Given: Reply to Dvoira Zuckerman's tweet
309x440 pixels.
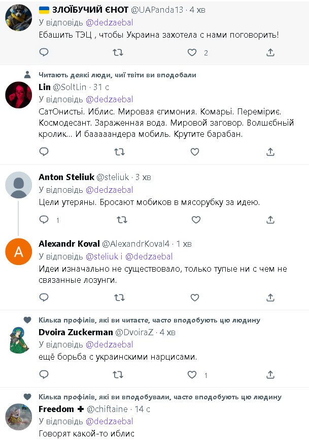Looking at the screenshot, I should (x=44, y=375).
